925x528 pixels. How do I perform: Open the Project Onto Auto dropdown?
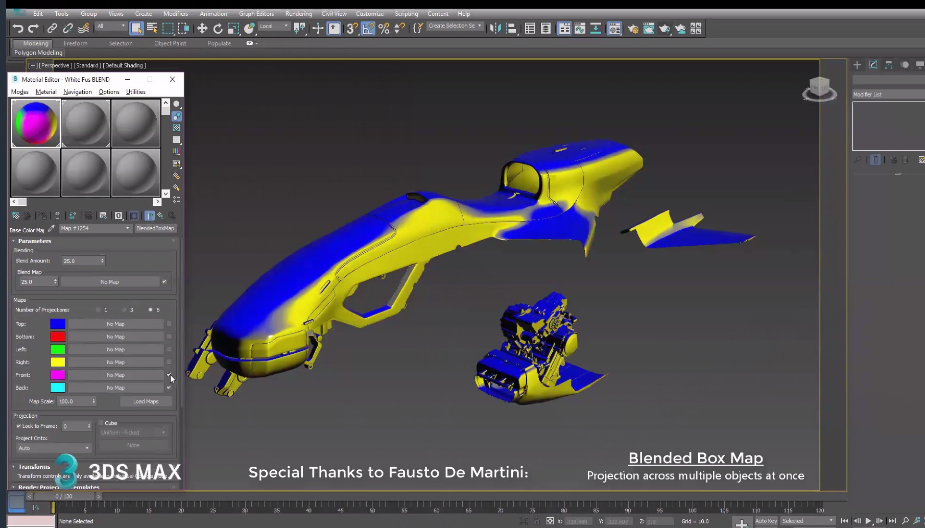click(x=53, y=448)
